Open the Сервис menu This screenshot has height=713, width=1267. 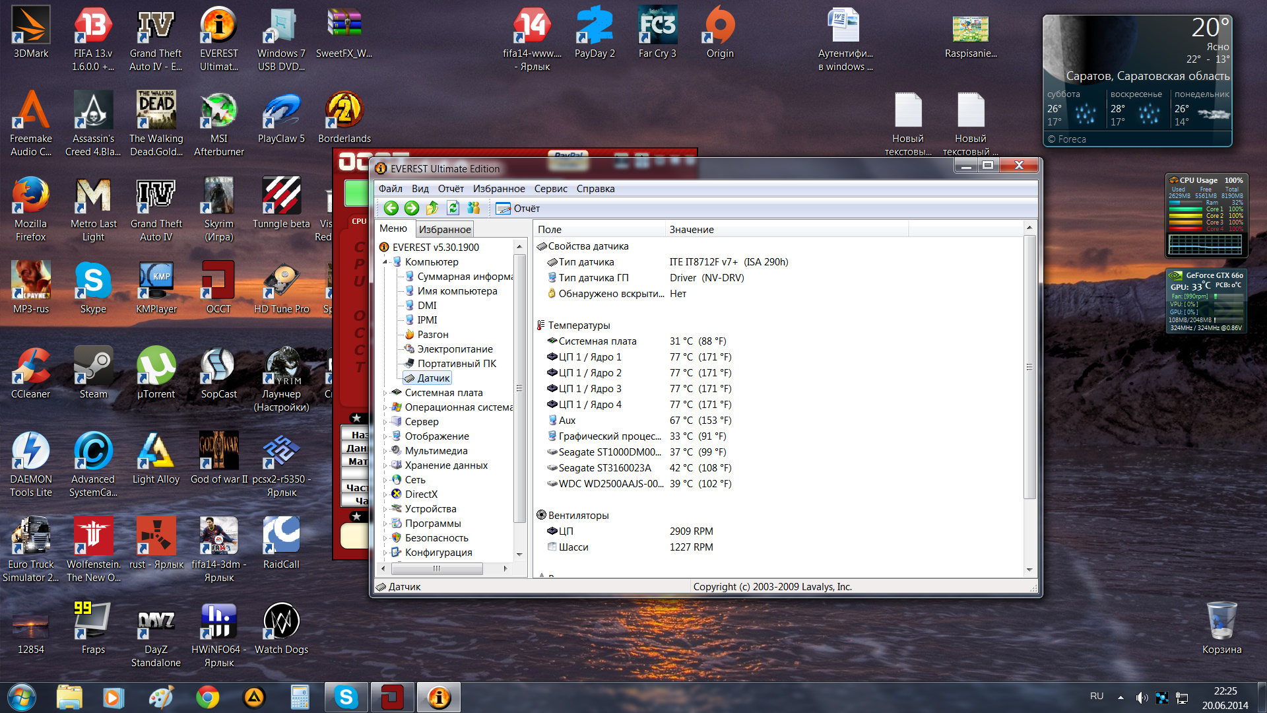coord(550,189)
